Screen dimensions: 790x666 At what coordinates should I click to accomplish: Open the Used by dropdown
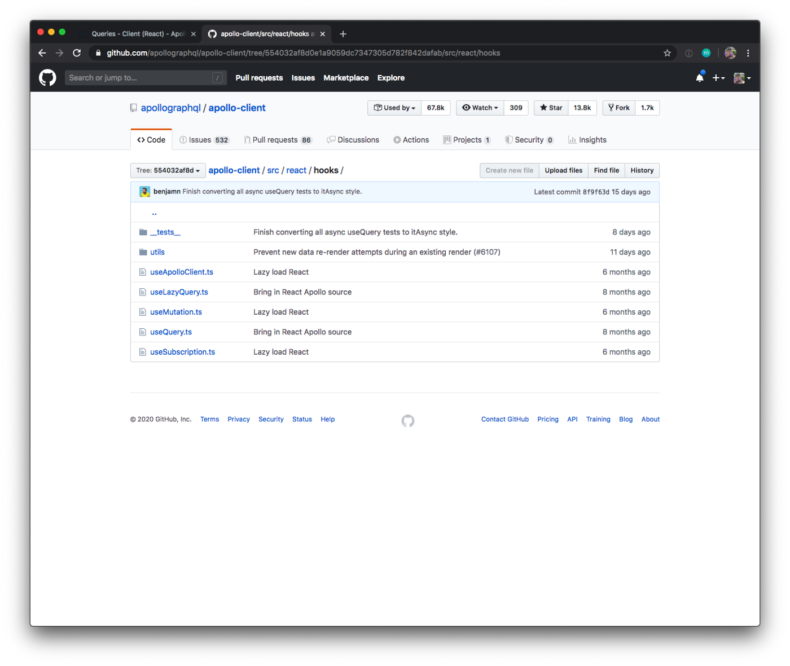(x=394, y=108)
